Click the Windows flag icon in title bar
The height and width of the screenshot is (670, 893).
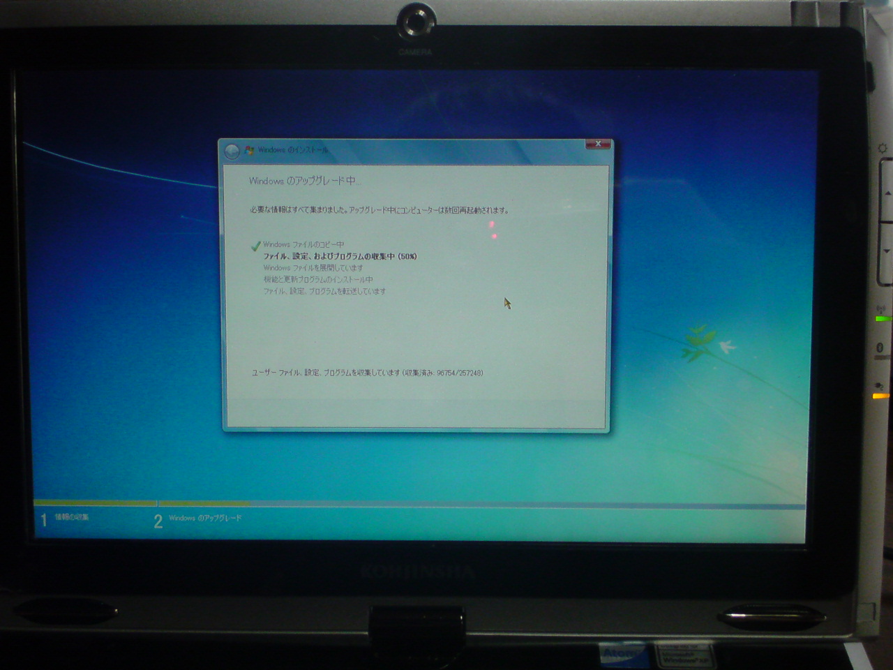[x=250, y=150]
